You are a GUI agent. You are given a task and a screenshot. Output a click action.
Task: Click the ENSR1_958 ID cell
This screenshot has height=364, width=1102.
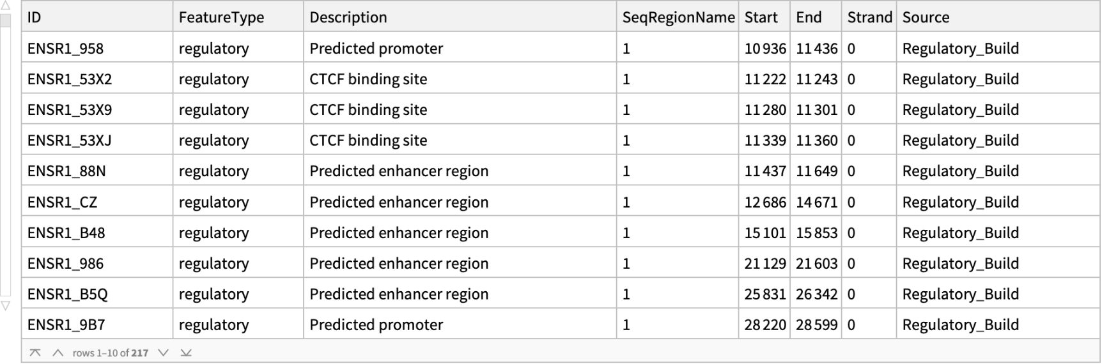coord(65,49)
